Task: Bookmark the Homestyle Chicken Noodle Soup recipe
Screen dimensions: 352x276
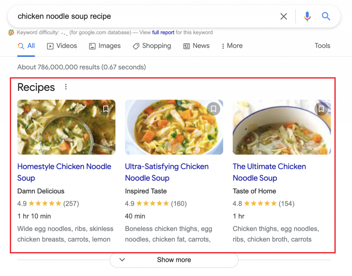Action: (106, 109)
